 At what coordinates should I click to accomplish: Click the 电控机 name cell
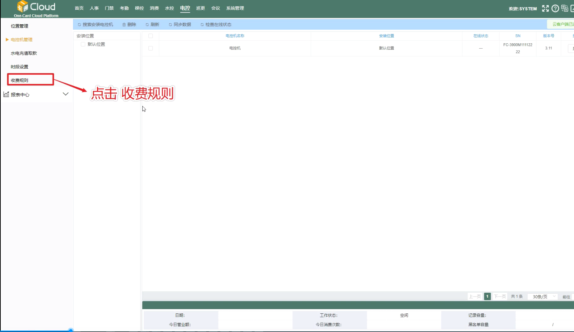235,48
